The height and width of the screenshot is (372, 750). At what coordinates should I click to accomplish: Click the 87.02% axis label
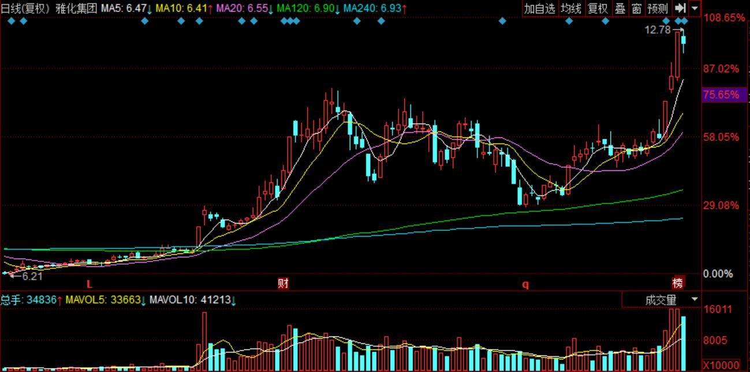pyautogui.click(x=721, y=69)
